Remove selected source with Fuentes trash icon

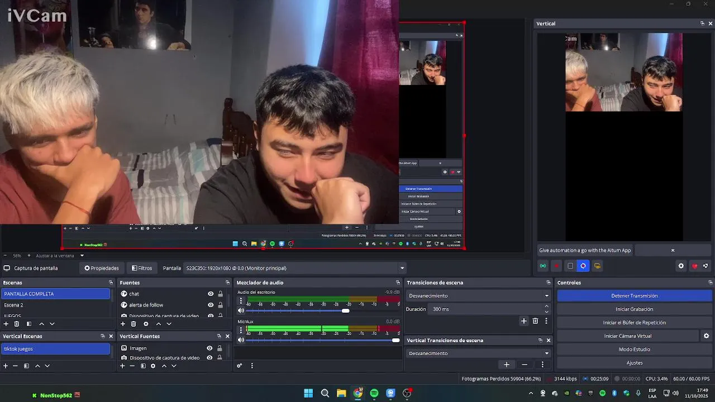tap(134, 324)
